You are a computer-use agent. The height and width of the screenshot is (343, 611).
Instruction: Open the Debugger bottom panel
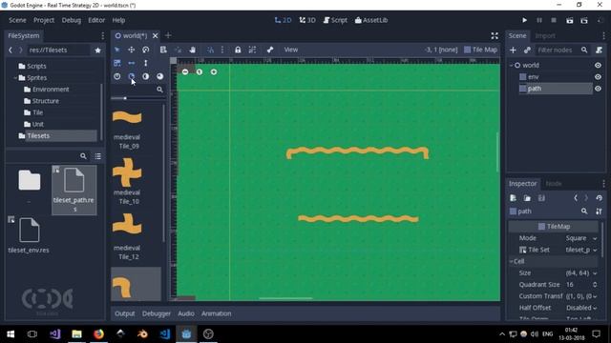157,313
